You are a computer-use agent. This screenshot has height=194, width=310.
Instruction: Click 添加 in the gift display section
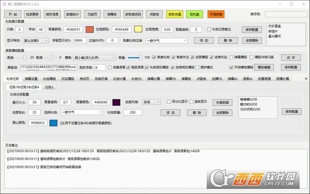(204, 40)
